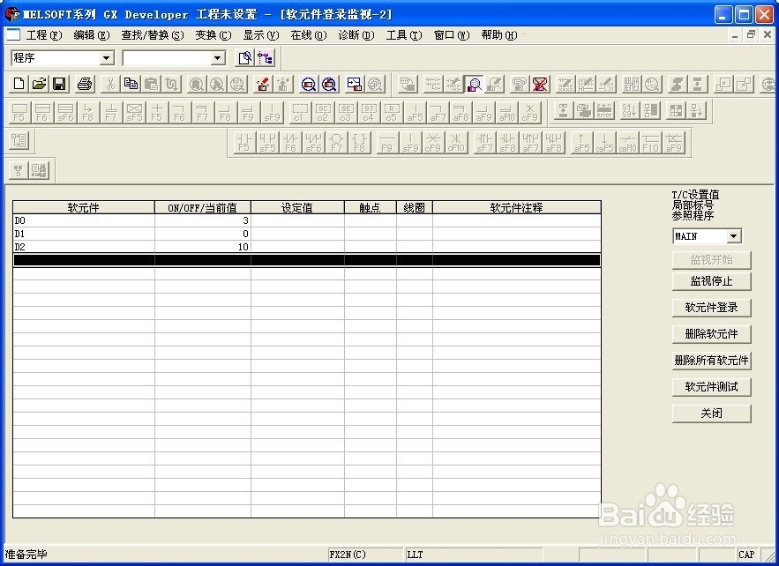This screenshot has height=566, width=779.
Task: Click the 关闭 button
Action: [x=711, y=413]
